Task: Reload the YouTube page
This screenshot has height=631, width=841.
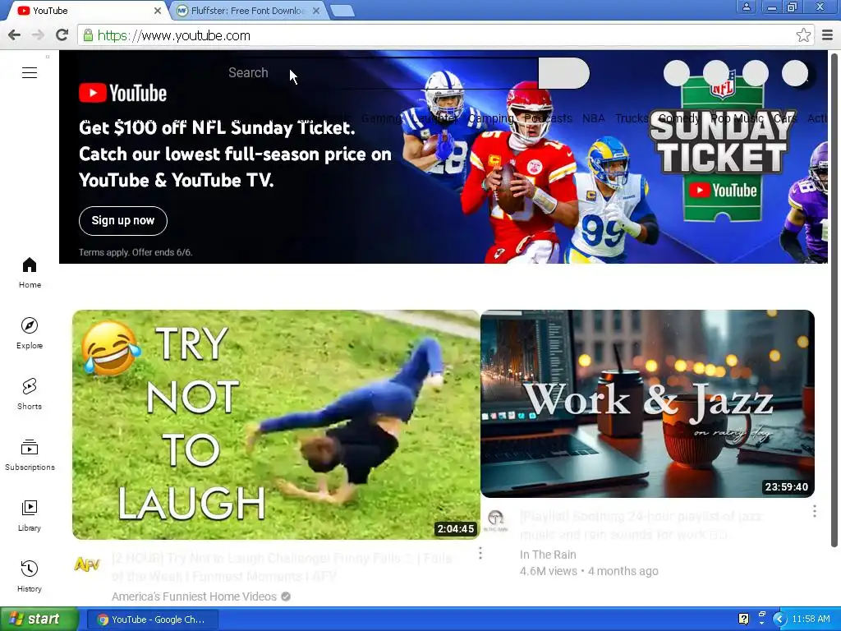Action: (62, 35)
